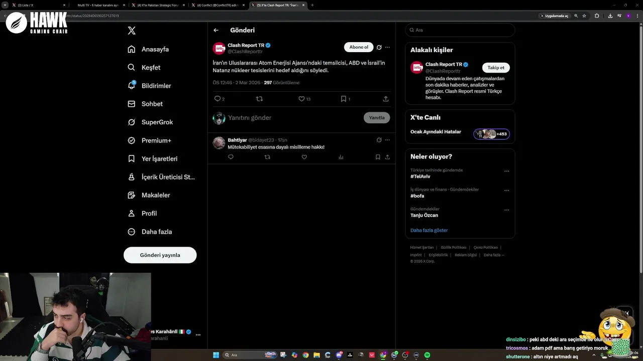643x361 pixels.
Task: Open Keşfet explore page
Action: pyautogui.click(x=144, y=67)
